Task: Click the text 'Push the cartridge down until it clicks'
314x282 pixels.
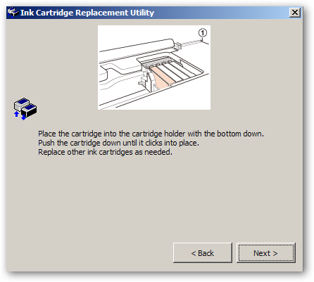Action: click(101, 143)
